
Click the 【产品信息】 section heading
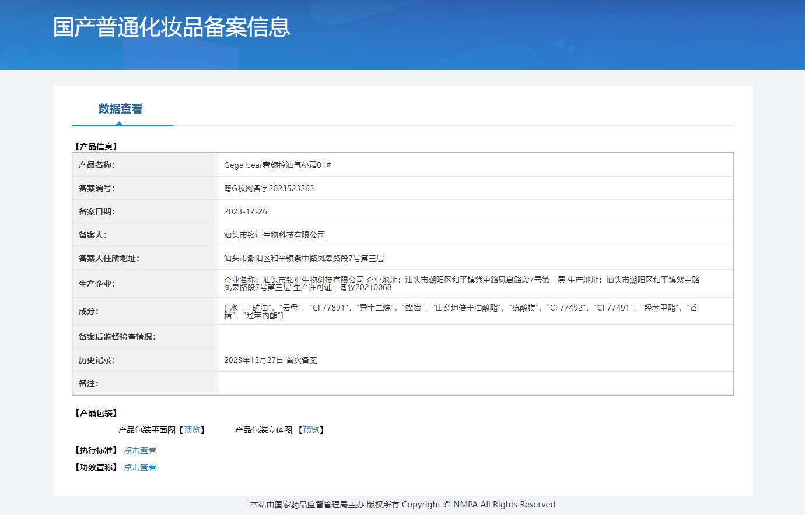[x=96, y=147]
